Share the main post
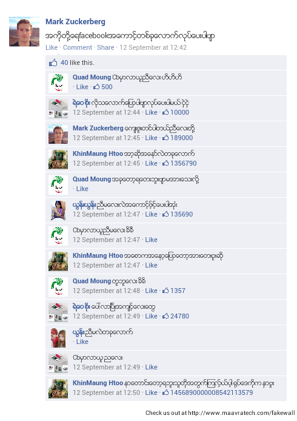This screenshot has width=297, height=421. 105,47
